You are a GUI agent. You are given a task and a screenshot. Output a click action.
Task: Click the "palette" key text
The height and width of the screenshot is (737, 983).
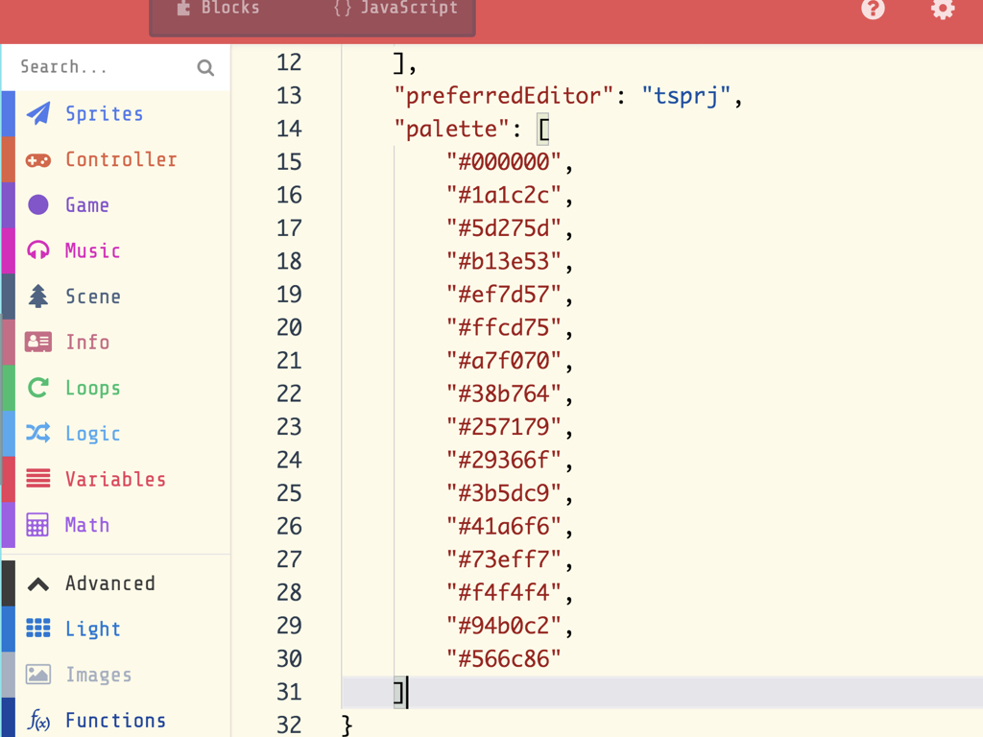pyautogui.click(x=453, y=130)
